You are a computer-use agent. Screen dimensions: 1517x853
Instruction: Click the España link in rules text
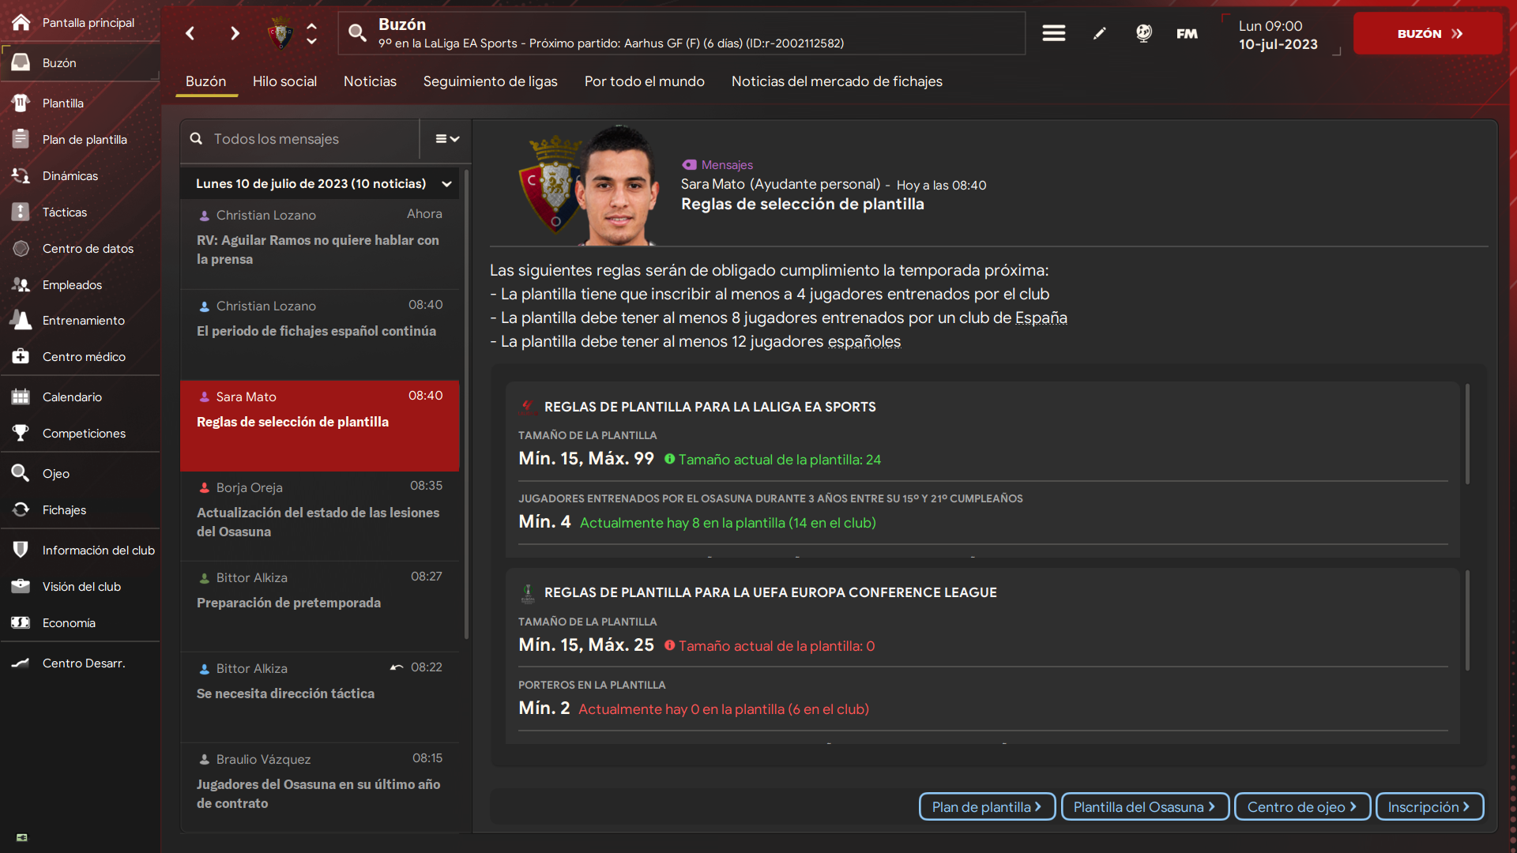[1041, 318]
